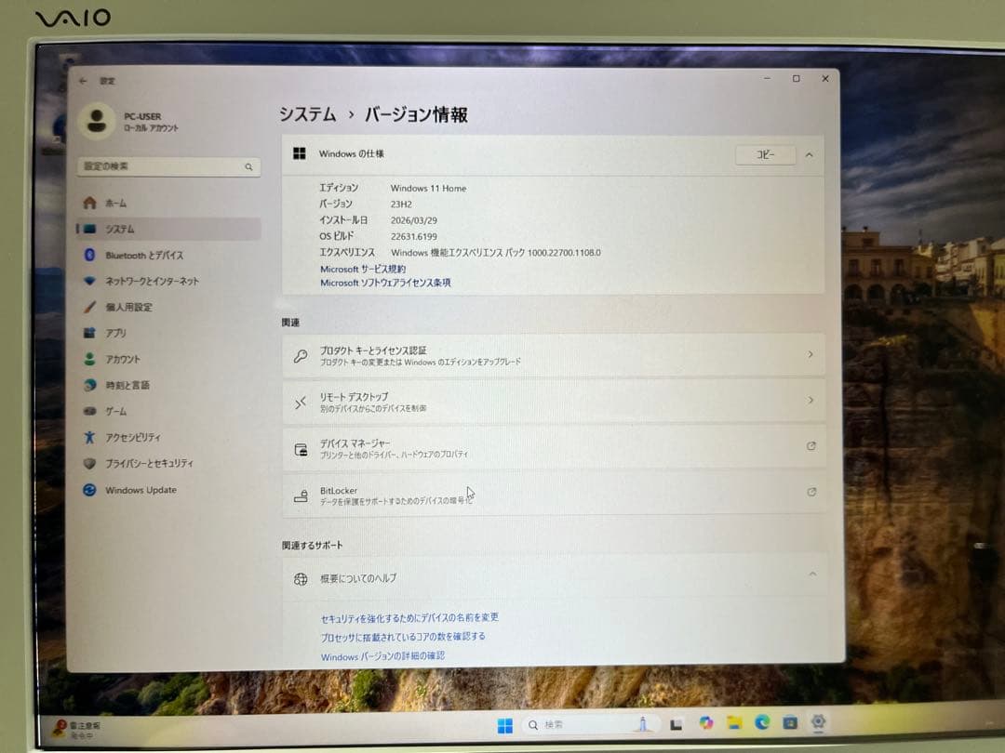Go to 個人用設定 page
This screenshot has width=1005, height=753.
[x=168, y=307]
